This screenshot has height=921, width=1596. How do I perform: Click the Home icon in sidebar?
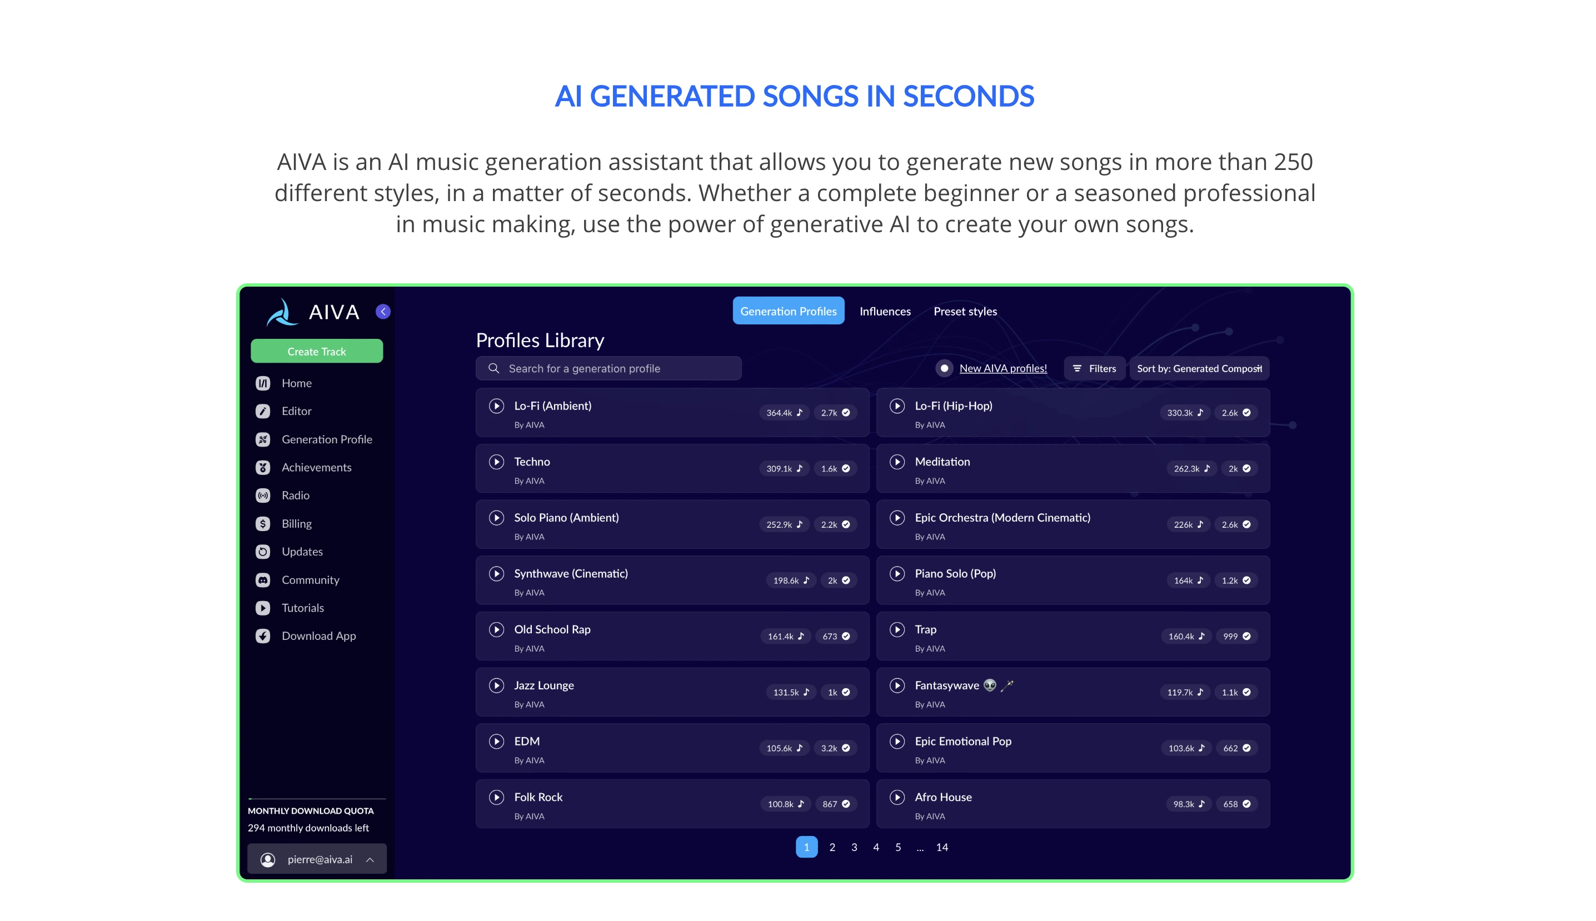tap(263, 383)
